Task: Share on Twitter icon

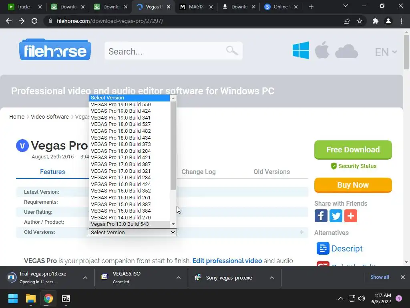Action: pyautogui.click(x=336, y=216)
